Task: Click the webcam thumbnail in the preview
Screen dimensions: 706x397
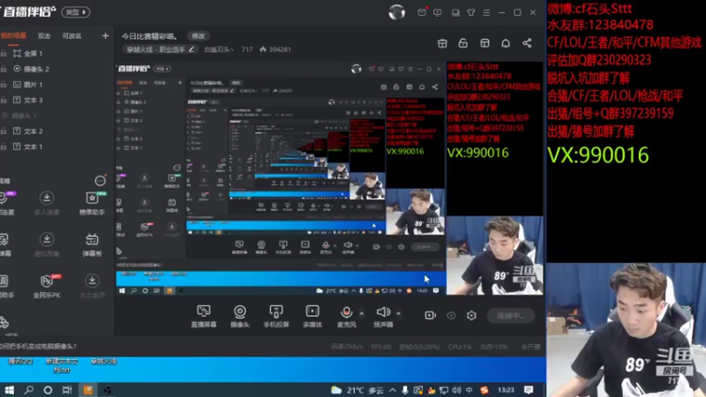Action: click(x=494, y=255)
